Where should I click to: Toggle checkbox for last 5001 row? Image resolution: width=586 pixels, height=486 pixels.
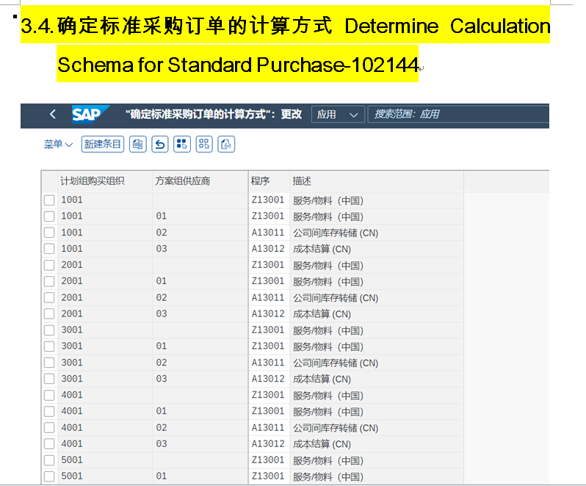49,476
